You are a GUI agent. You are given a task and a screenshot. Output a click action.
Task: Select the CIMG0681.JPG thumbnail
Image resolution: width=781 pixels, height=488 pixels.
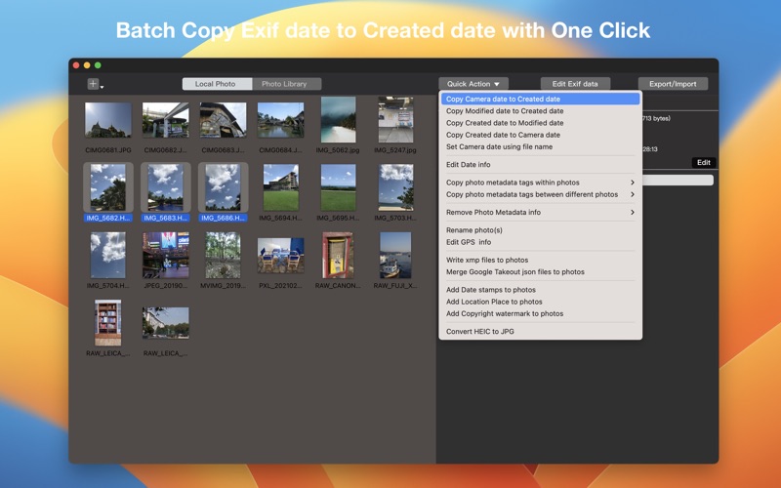(x=108, y=120)
